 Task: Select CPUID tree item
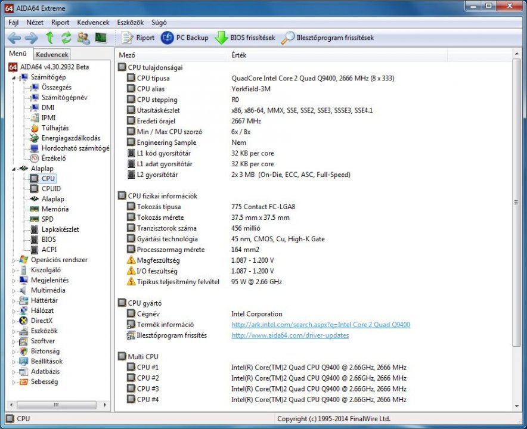(x=51, y=189)
